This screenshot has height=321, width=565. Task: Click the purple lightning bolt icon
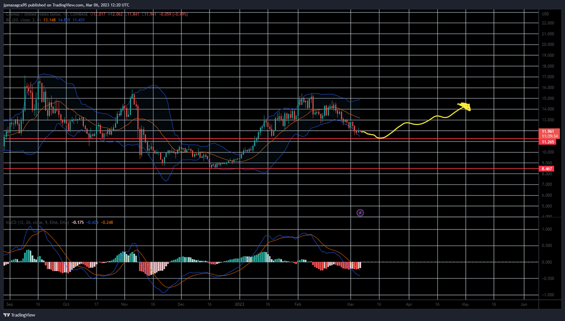tap(360, 213)
